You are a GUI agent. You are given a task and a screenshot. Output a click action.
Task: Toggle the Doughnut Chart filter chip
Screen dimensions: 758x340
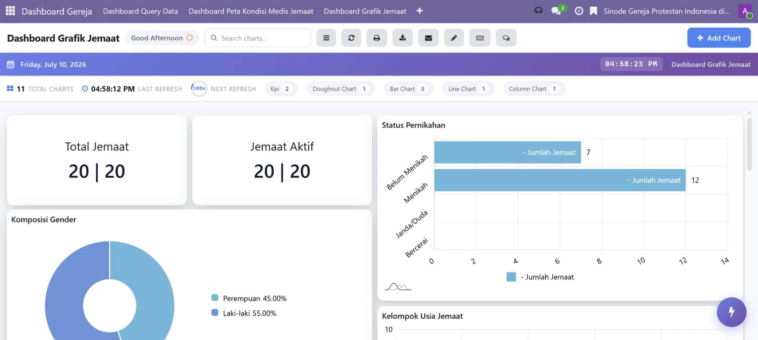click(x=341, y=89)
